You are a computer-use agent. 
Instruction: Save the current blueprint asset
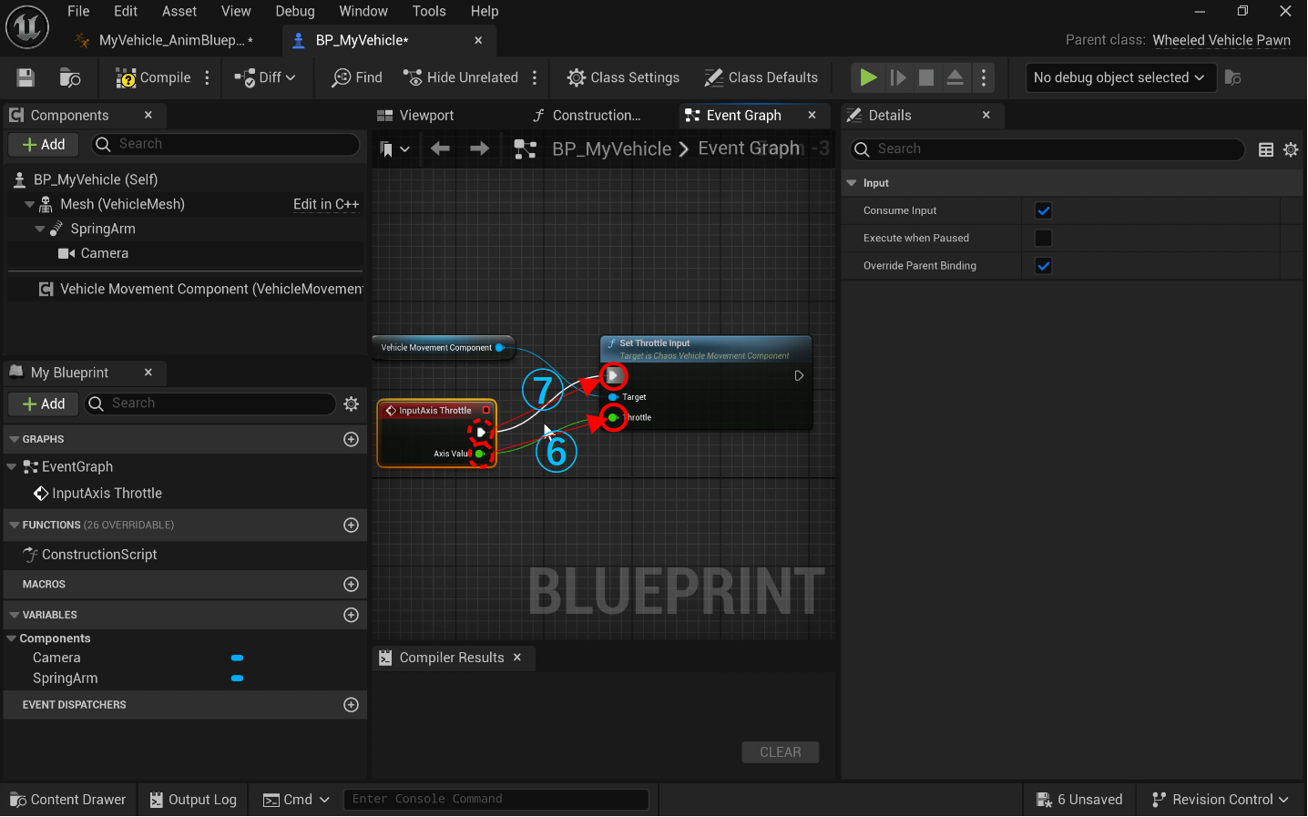coord(26,77)
